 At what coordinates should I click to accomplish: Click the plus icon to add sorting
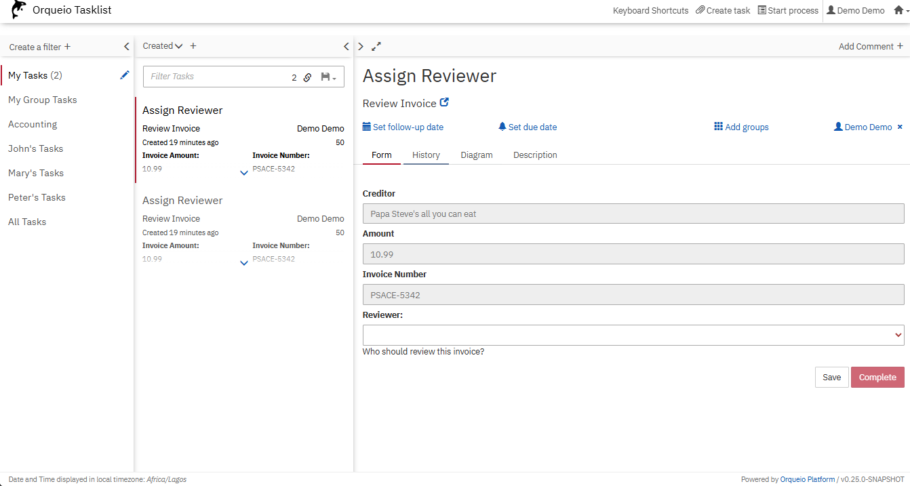[x=193, y=46]
